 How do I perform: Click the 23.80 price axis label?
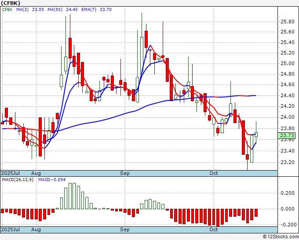[288, 128]
